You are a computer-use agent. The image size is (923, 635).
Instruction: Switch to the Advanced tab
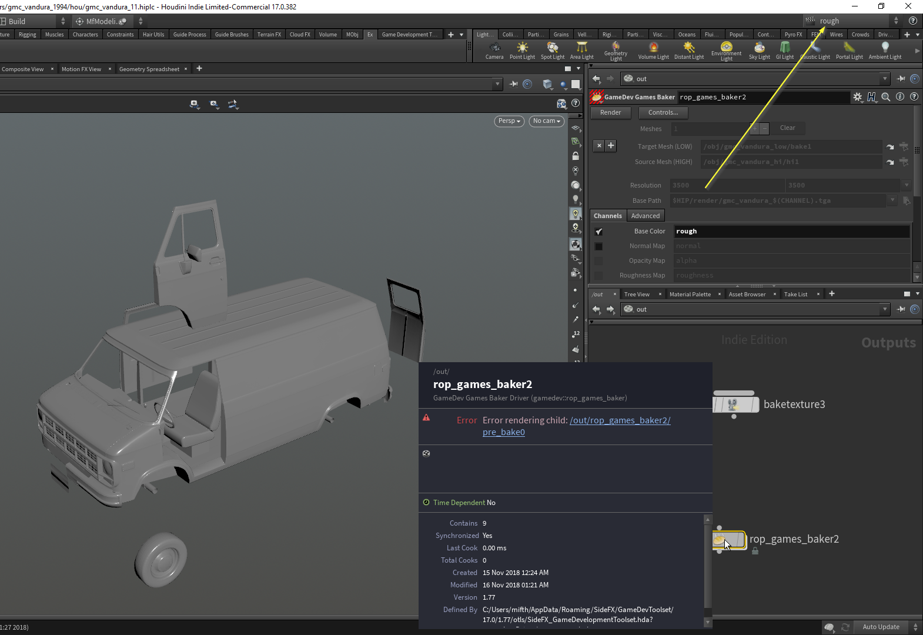(645, 216)
